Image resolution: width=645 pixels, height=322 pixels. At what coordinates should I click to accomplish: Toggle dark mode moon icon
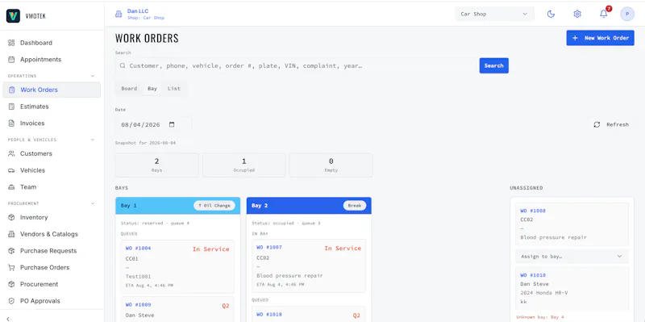coord(551,14)
